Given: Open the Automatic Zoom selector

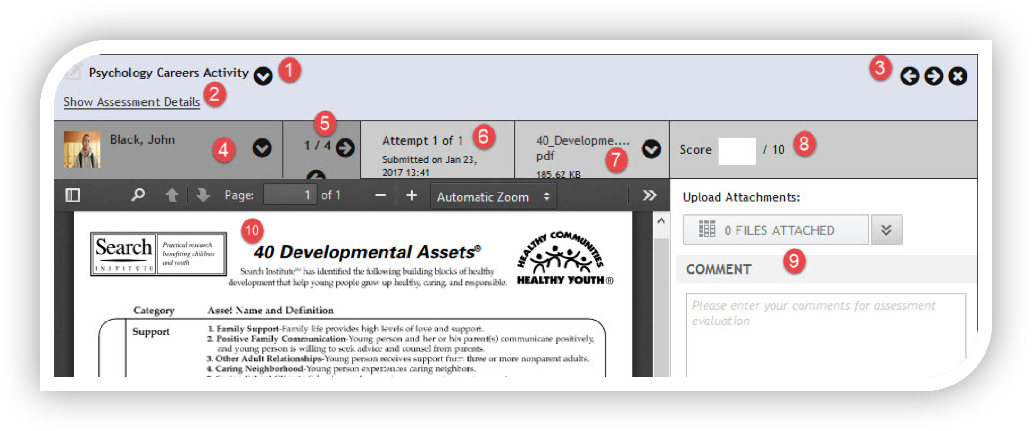Looking at the screenshot, I should point(493,197).
